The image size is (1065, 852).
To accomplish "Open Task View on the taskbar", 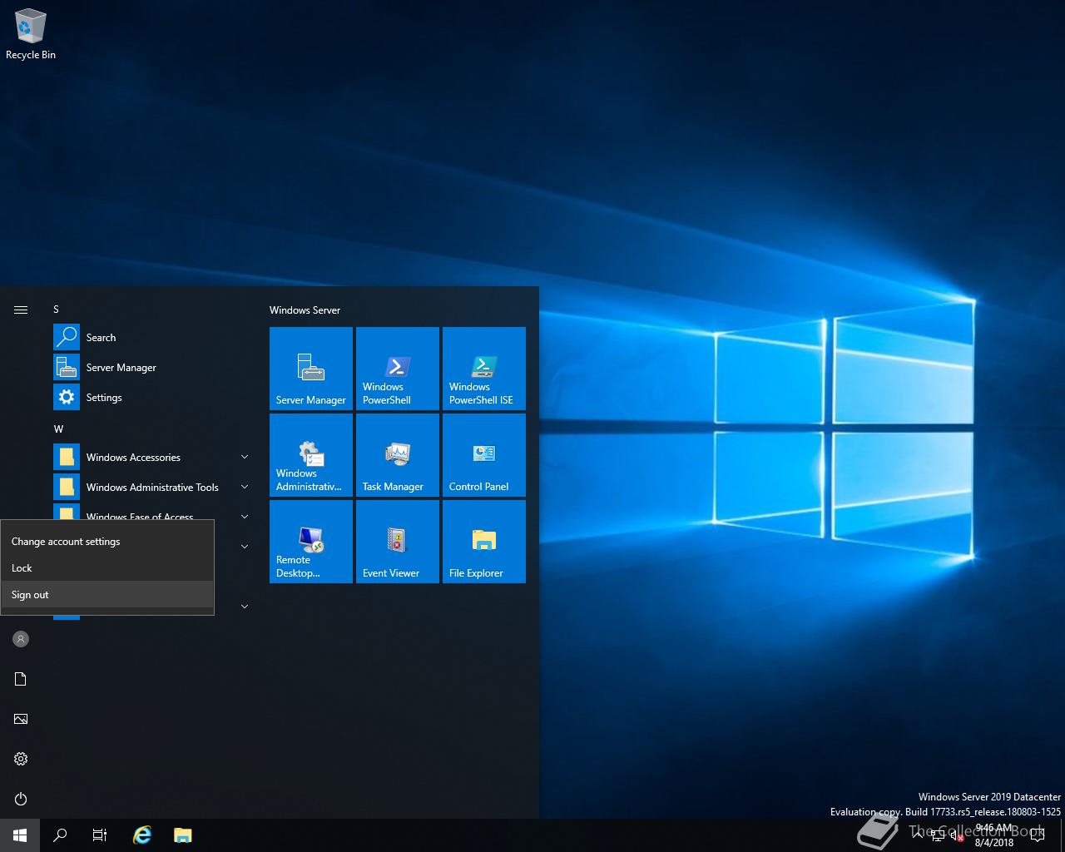I will point(100,835).
